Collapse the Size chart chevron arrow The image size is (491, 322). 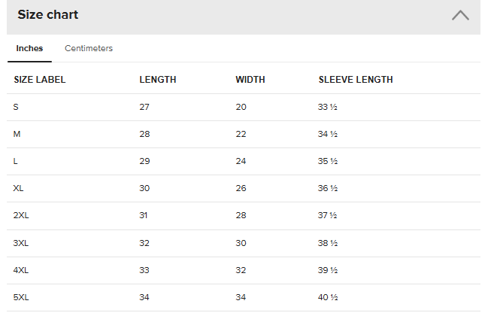click(x=460, y=15)
